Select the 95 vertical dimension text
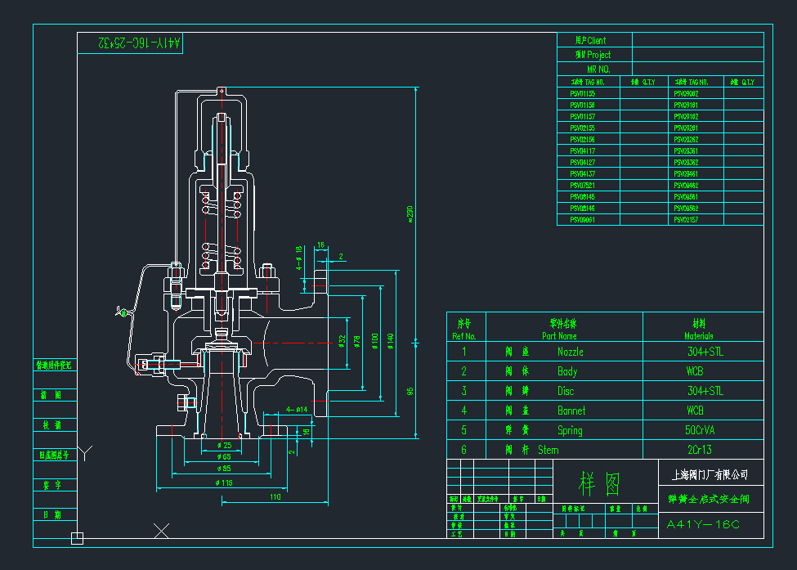 410,391
